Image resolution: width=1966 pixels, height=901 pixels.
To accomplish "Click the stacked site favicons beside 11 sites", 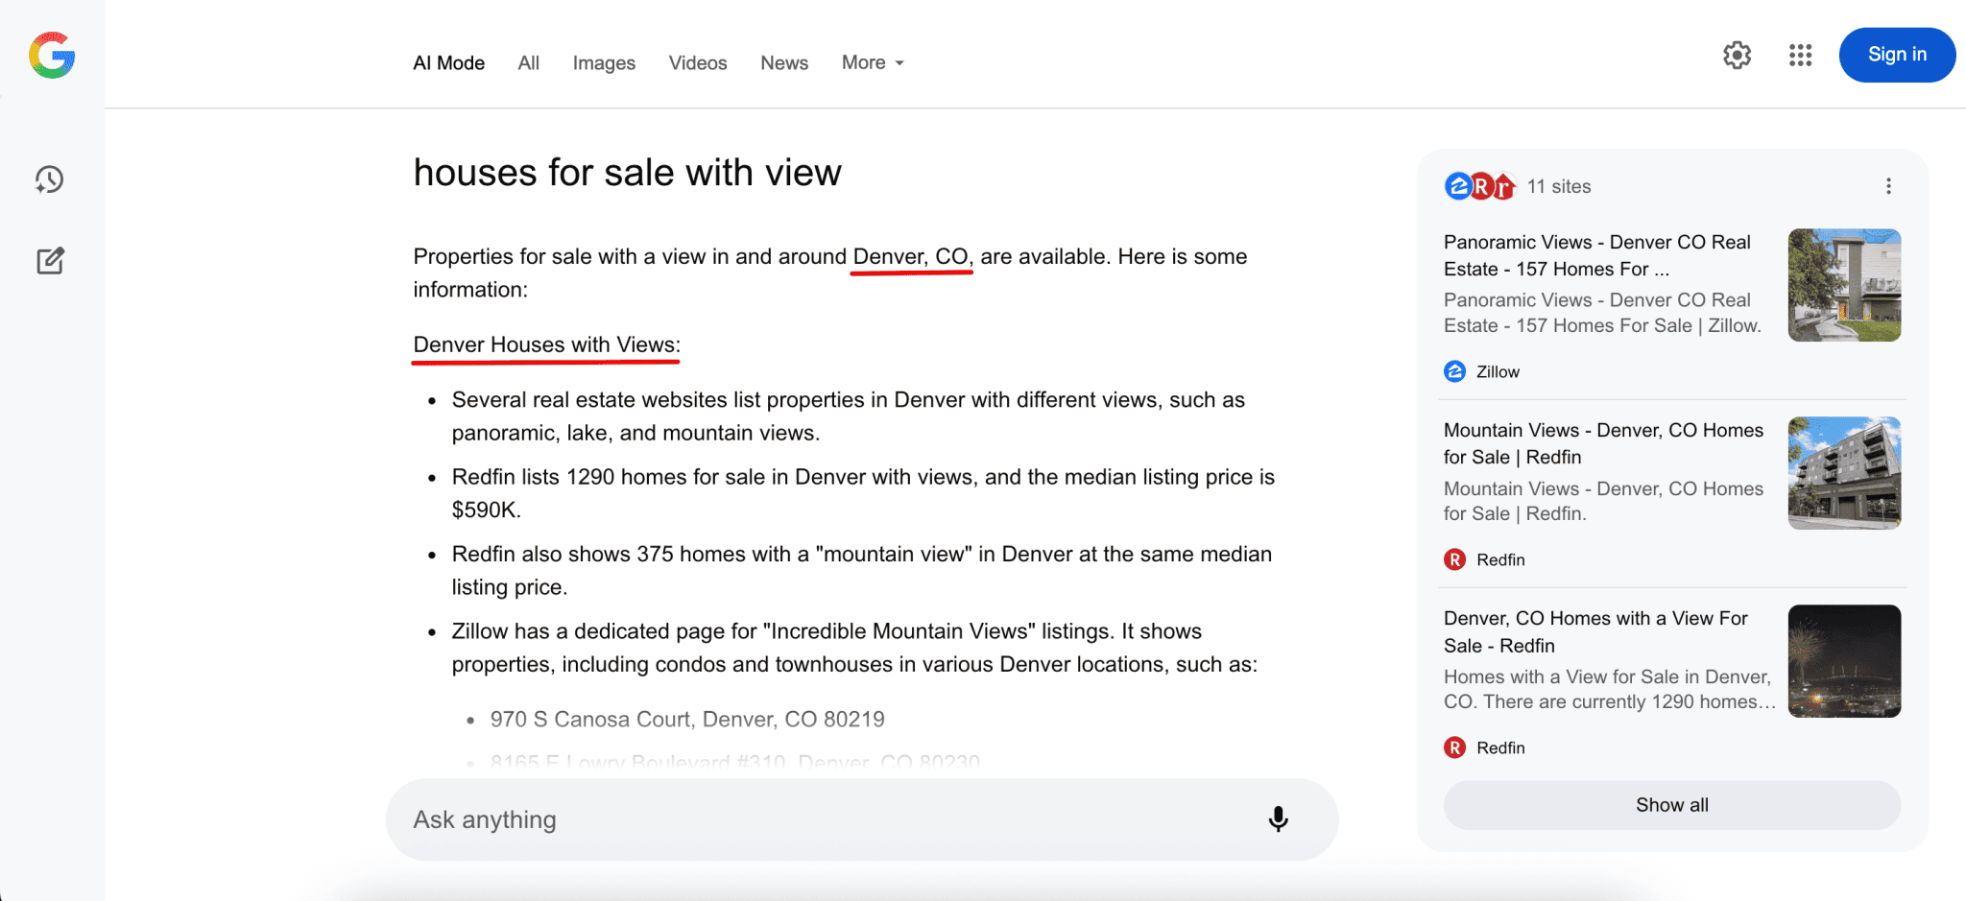I will click(1480, 186).
